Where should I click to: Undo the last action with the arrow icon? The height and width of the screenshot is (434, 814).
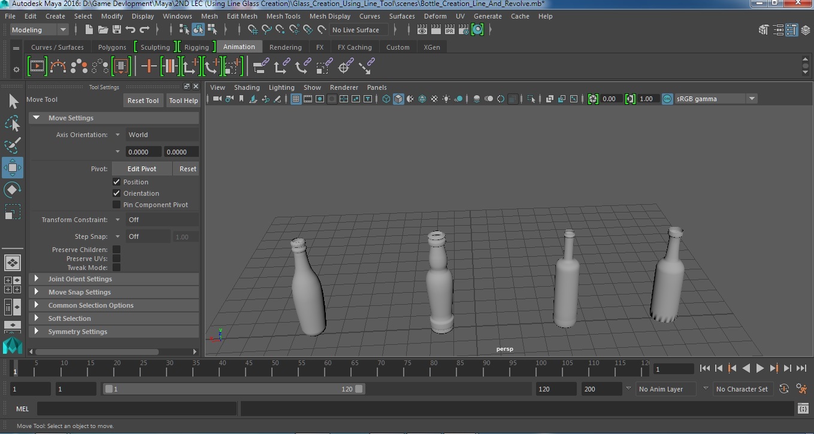tap(131, 29)
